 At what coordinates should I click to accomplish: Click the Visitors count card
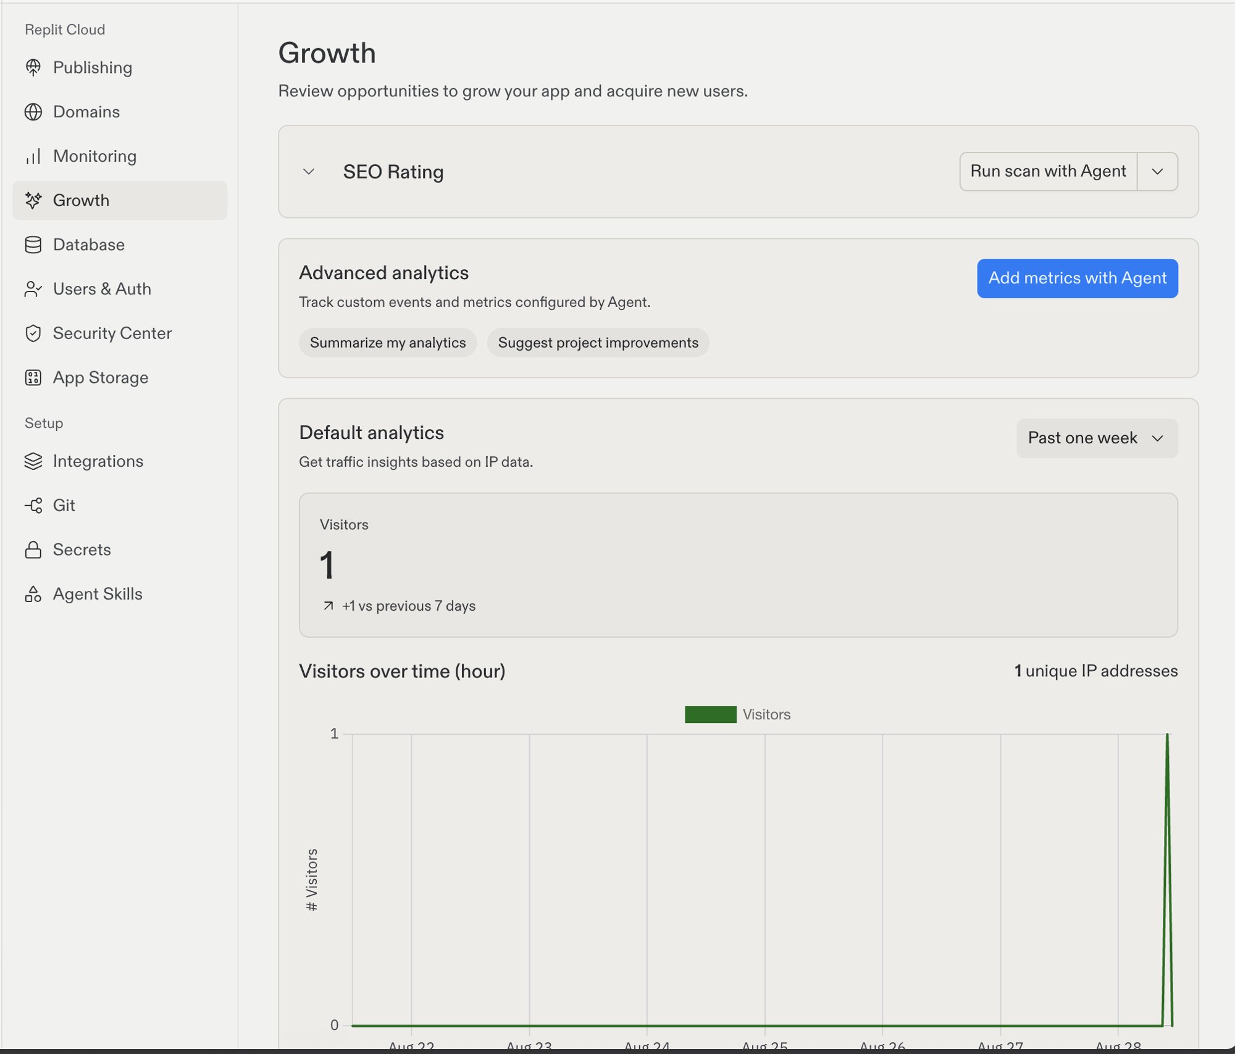(x=738, y=565)
